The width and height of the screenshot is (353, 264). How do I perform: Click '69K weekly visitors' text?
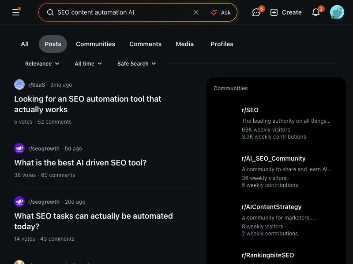[266, 130]
